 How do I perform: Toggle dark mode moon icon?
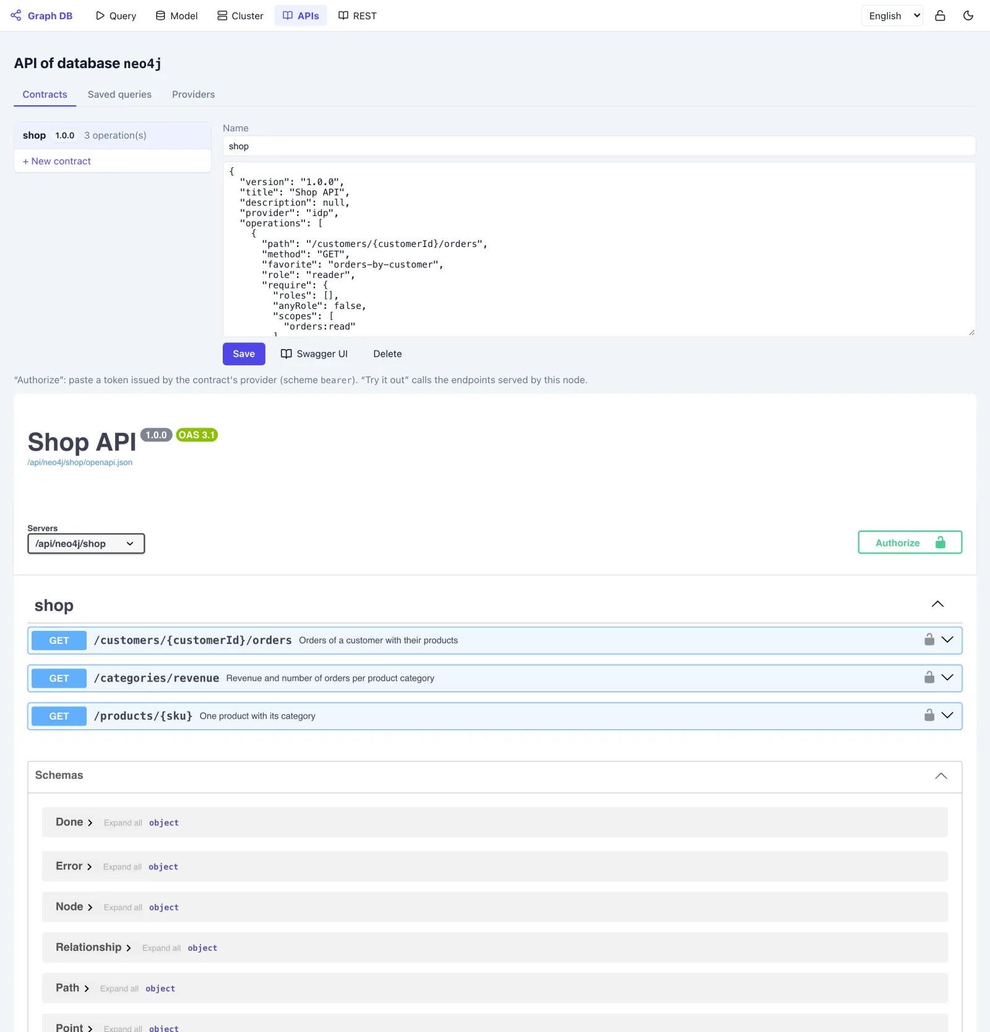tap(968, 15)
